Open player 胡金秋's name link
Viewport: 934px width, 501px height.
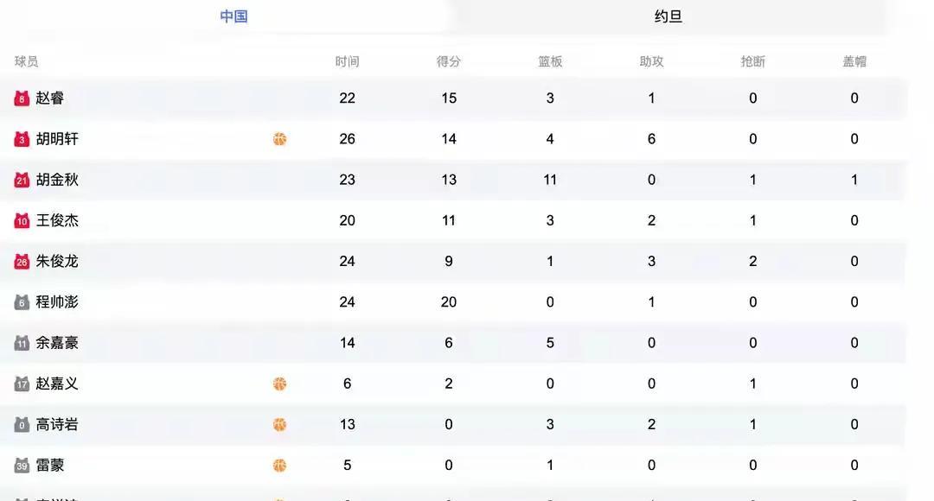point(57,180)
